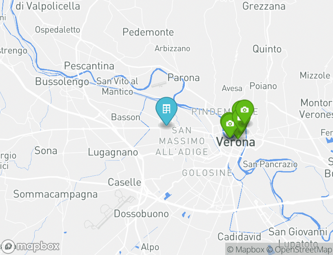Viewport: 333px width, 255px height.
Task: Click the Bussolengo town label
Action: (62, 82)
